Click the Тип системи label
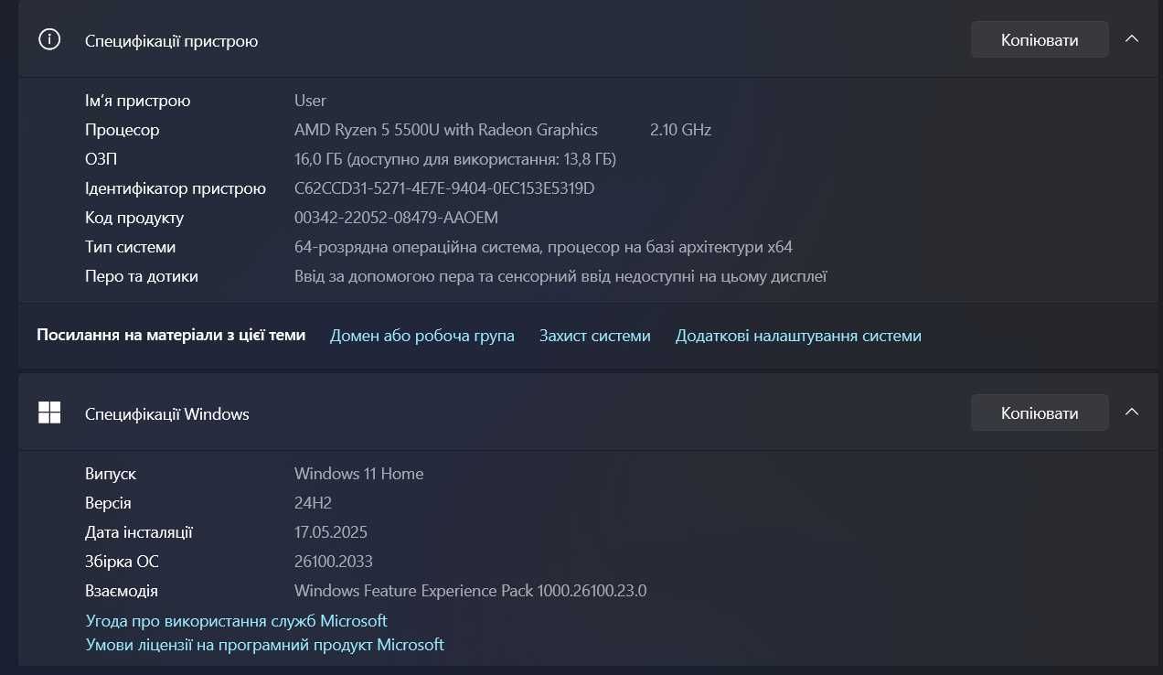The image size is (1163, 675). tap(131, 247)
